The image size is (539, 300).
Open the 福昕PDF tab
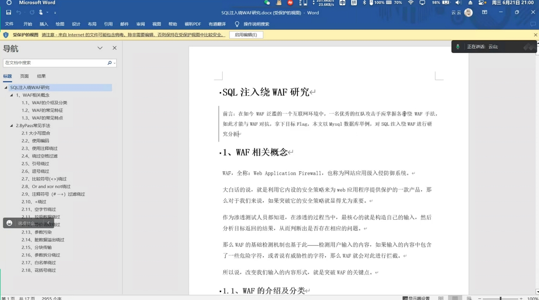coord(193,24)
